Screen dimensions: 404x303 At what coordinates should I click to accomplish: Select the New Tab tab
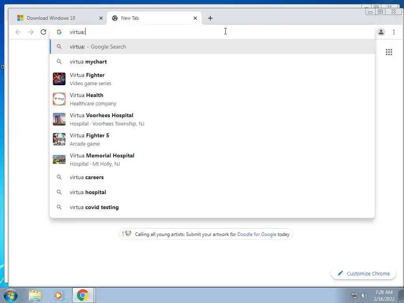(x=154, y=18)
